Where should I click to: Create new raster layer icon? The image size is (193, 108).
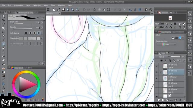159,100
